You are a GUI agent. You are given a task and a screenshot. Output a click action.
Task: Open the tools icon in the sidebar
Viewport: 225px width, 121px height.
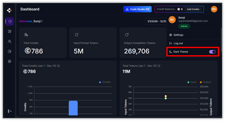10,31
